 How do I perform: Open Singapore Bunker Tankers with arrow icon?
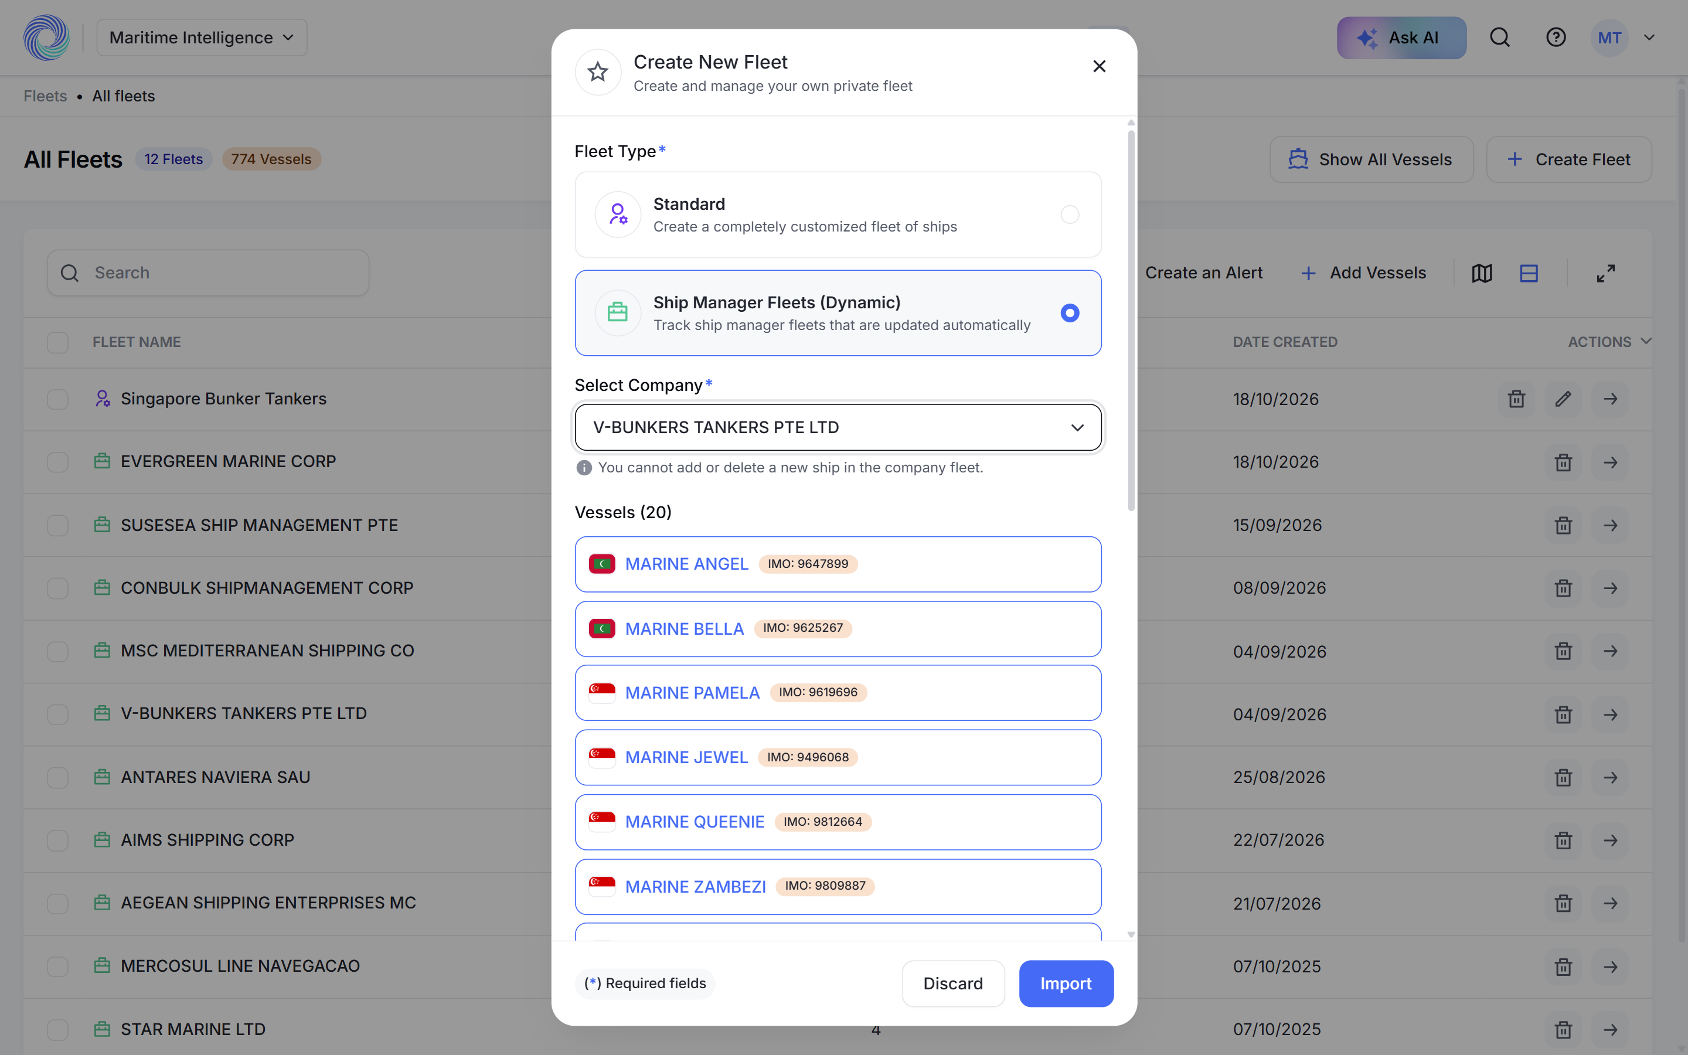[1610, 399]
